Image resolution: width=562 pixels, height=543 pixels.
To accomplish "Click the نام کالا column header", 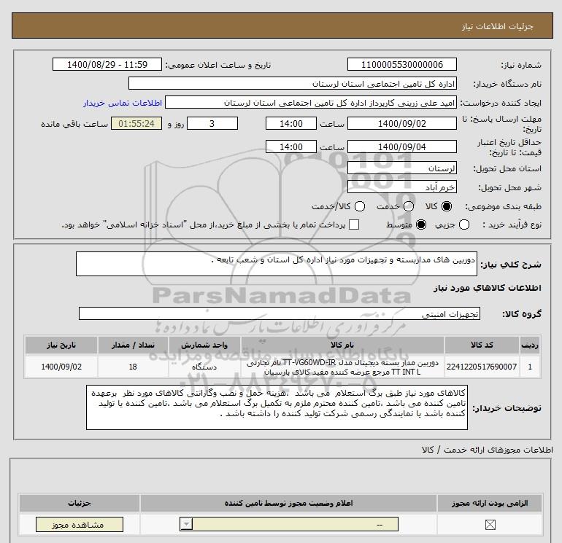I will 342,345.
